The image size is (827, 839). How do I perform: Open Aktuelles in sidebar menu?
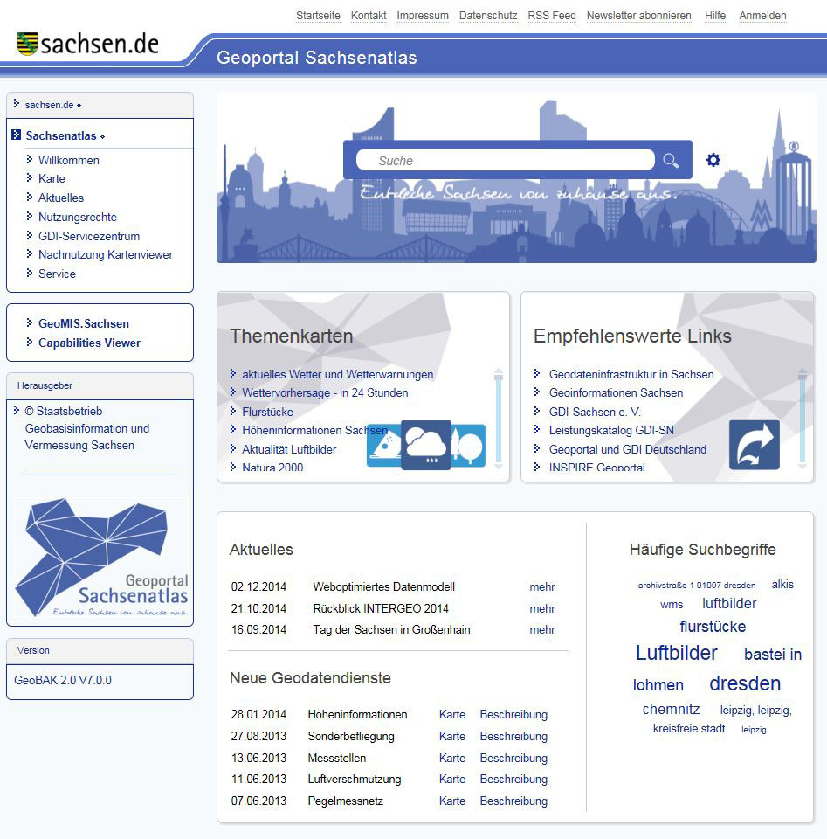[x=61, y=198]
